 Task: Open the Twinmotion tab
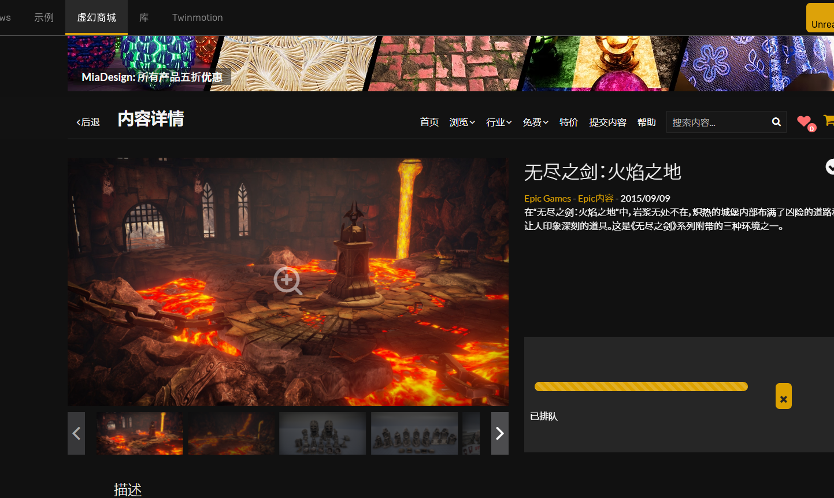point(198,17)
